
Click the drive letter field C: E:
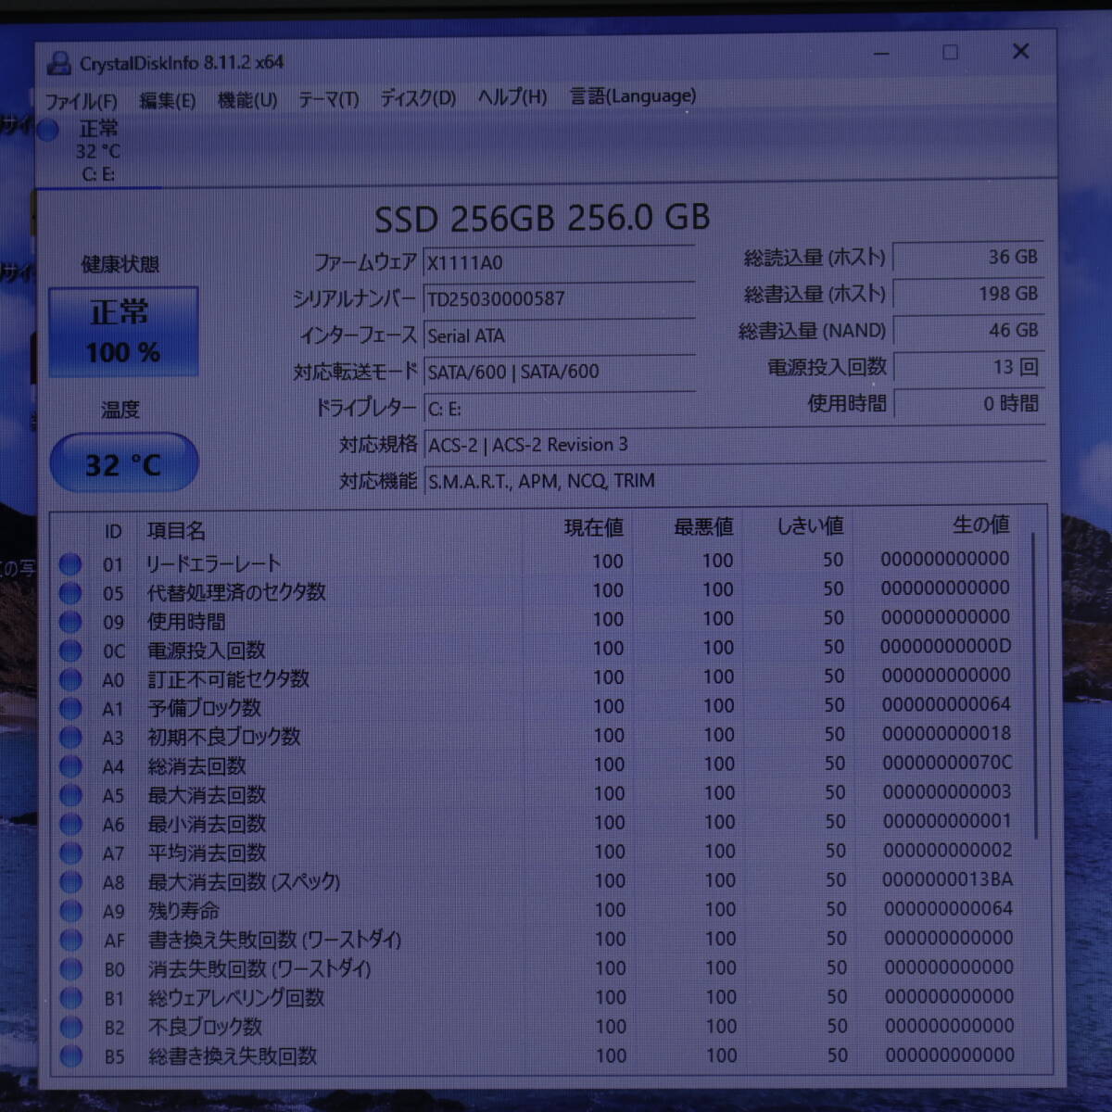(559, 408)
